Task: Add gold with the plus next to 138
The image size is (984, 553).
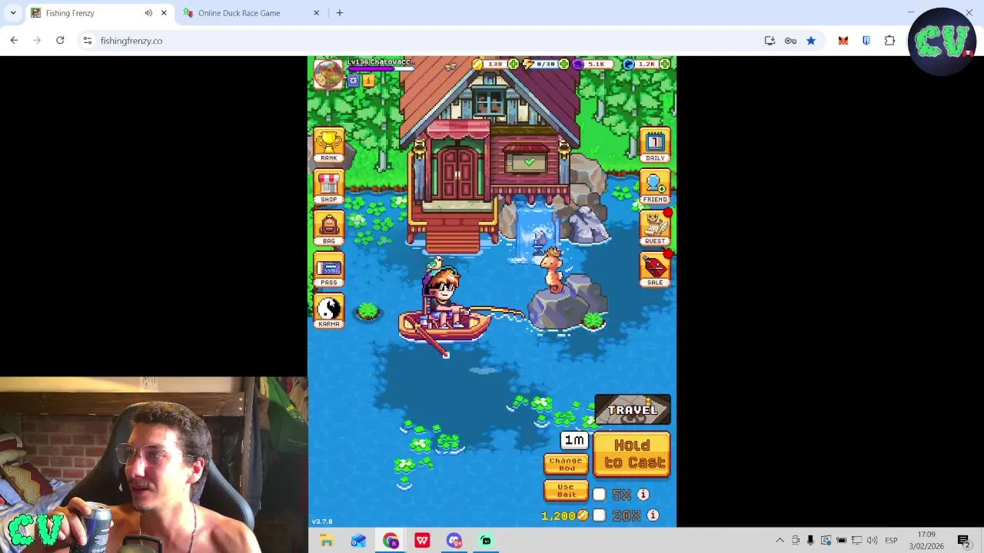Action: point(514,64)
